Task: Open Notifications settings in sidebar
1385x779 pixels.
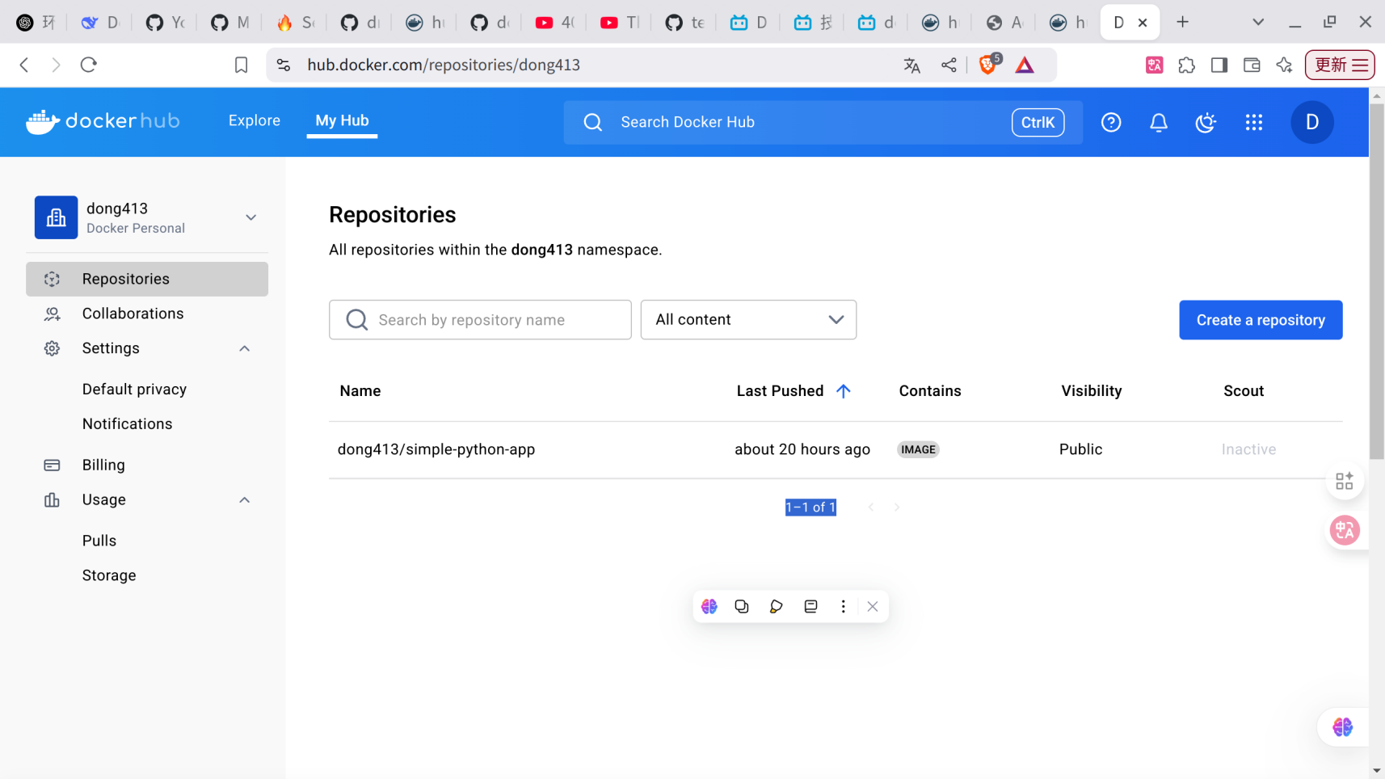Action: pos(128,424)
